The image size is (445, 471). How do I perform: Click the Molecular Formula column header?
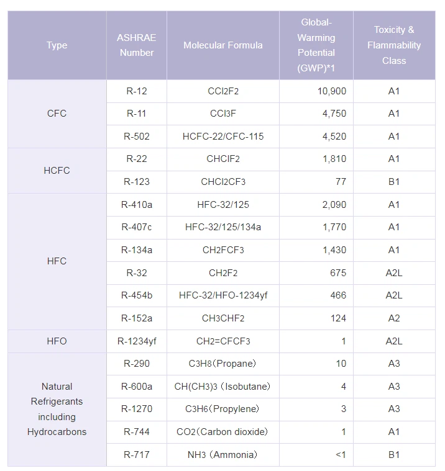pos(222,45)
